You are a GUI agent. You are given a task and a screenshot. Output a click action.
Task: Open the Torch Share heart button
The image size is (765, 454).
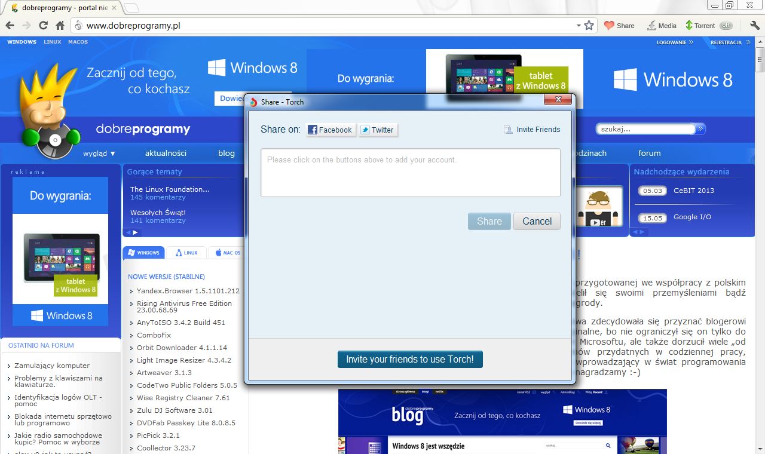click(x=619, y=26)
